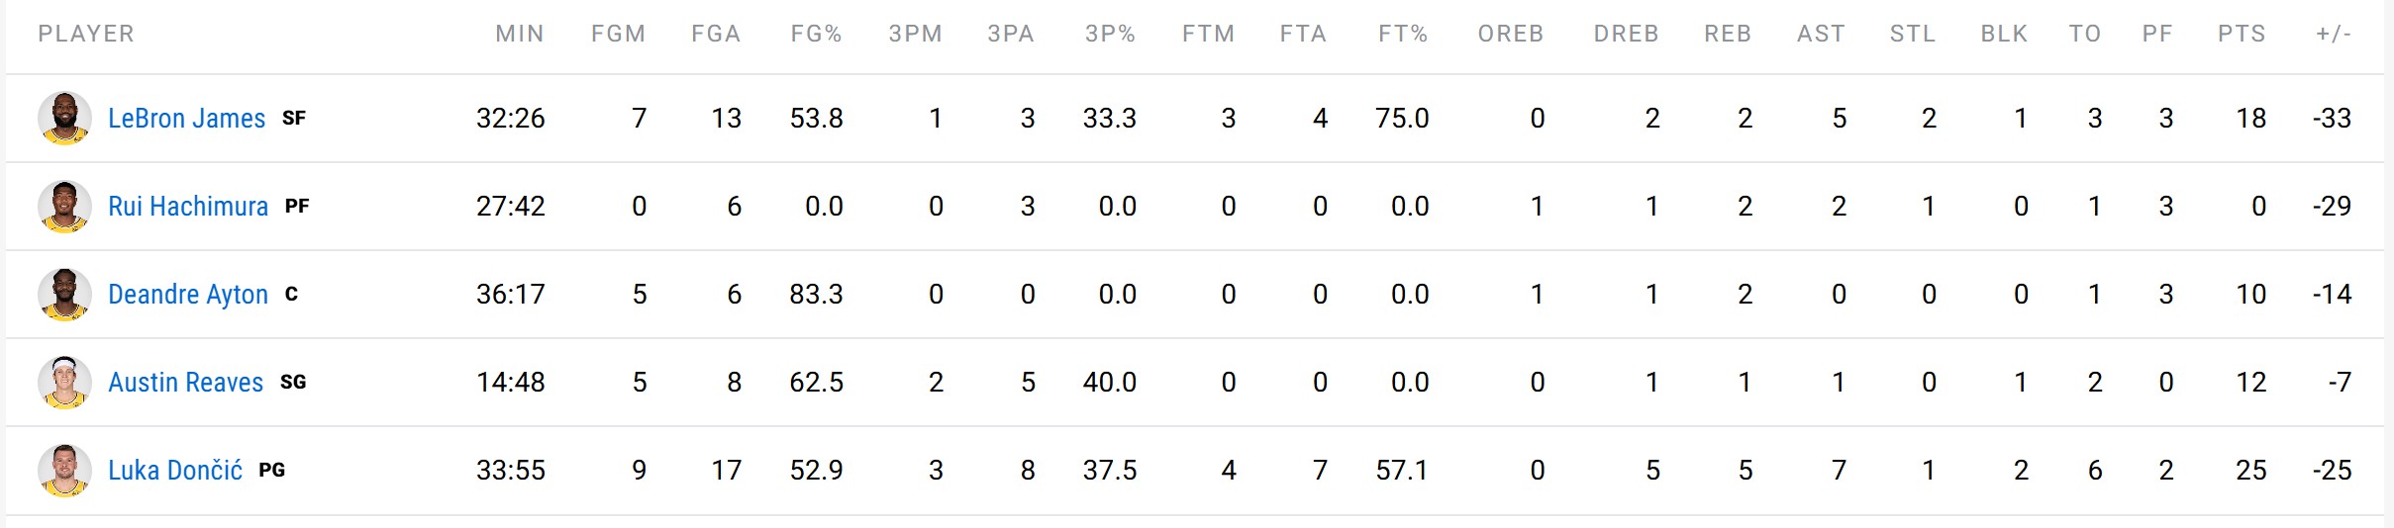Open Luka Dončić player link
The width and height of the screenshot is (2394, 528).
tap(175, 471)
